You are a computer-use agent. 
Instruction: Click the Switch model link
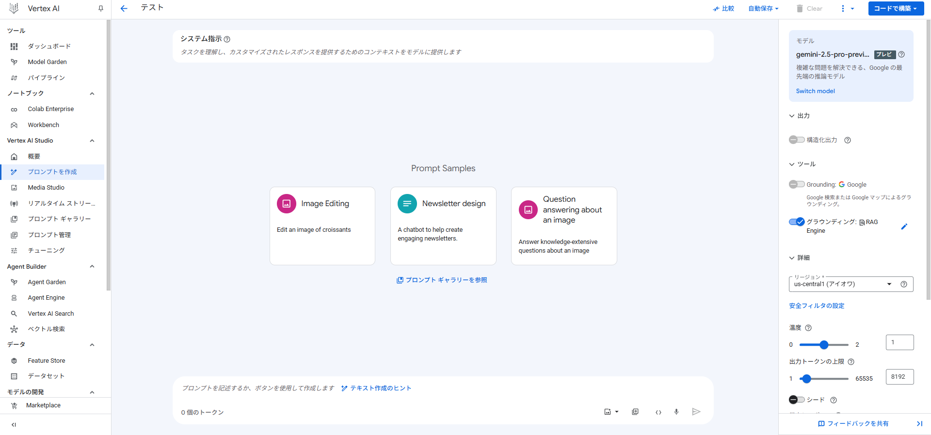815,91
